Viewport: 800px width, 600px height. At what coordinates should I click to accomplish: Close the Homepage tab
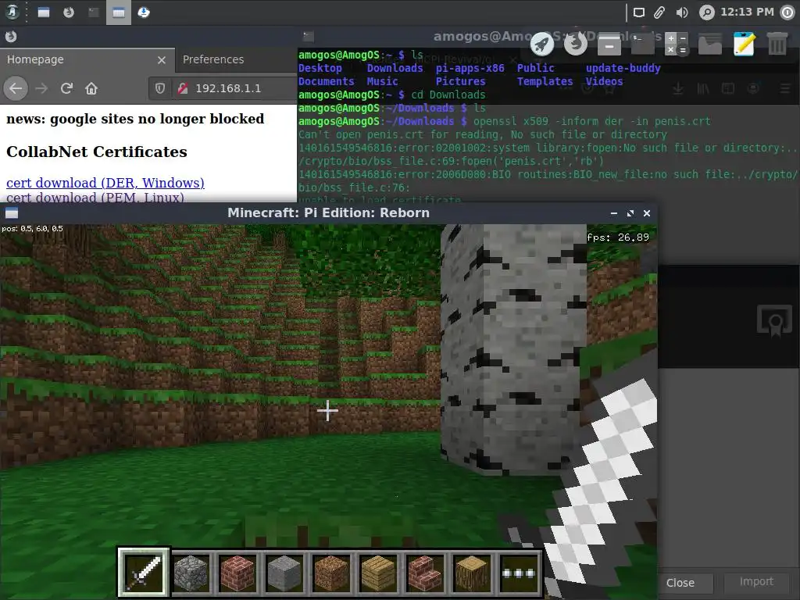click(x=162, y=60)
